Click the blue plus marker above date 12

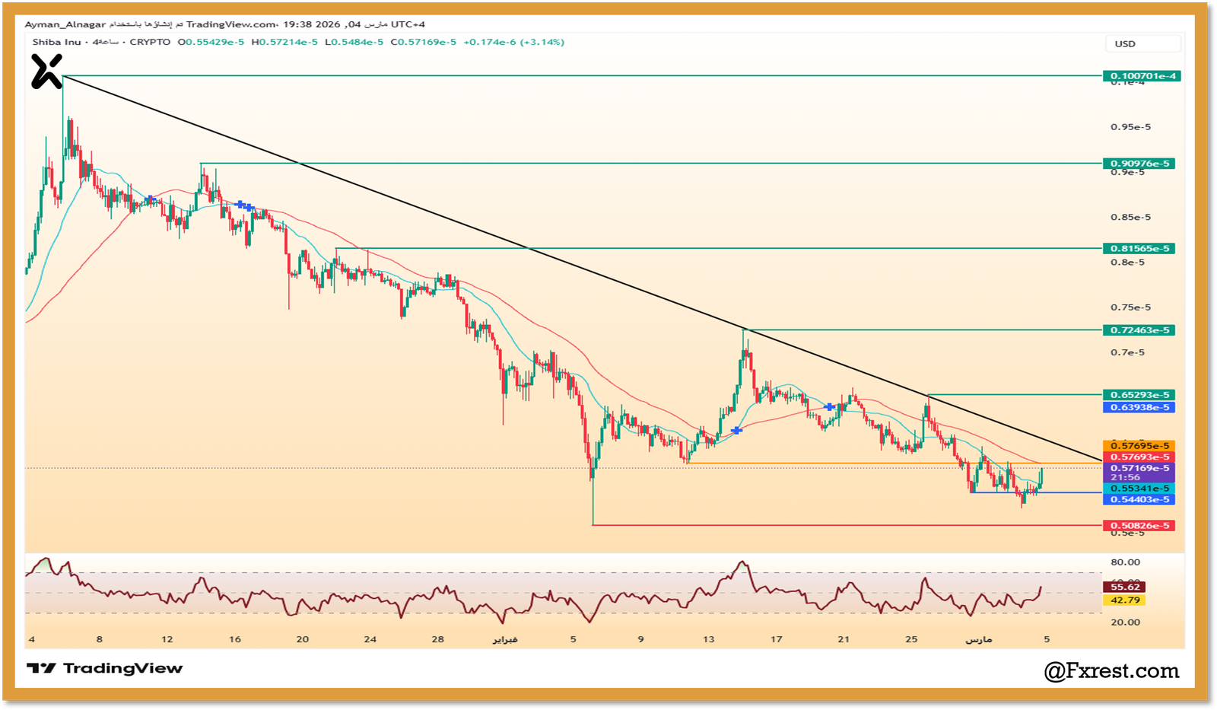[150, 199]
